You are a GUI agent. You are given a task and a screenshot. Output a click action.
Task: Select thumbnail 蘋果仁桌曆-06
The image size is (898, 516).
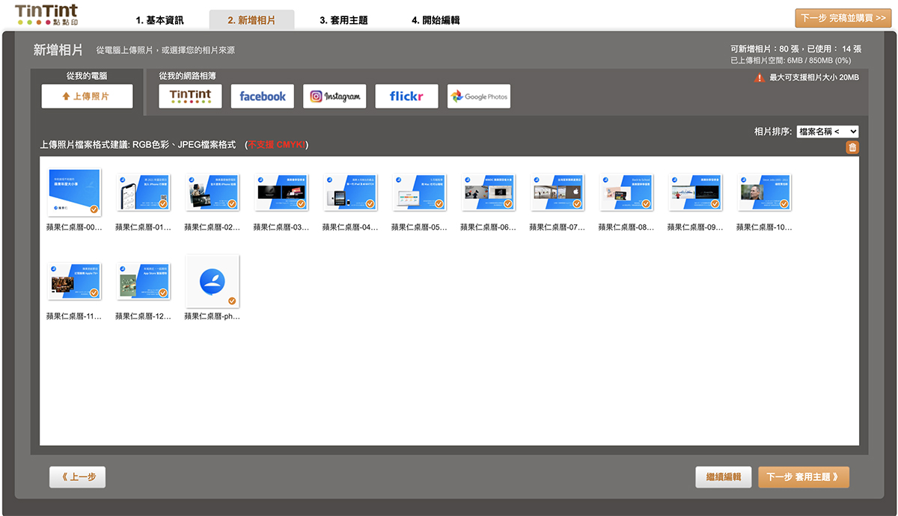tap(487, 191)
